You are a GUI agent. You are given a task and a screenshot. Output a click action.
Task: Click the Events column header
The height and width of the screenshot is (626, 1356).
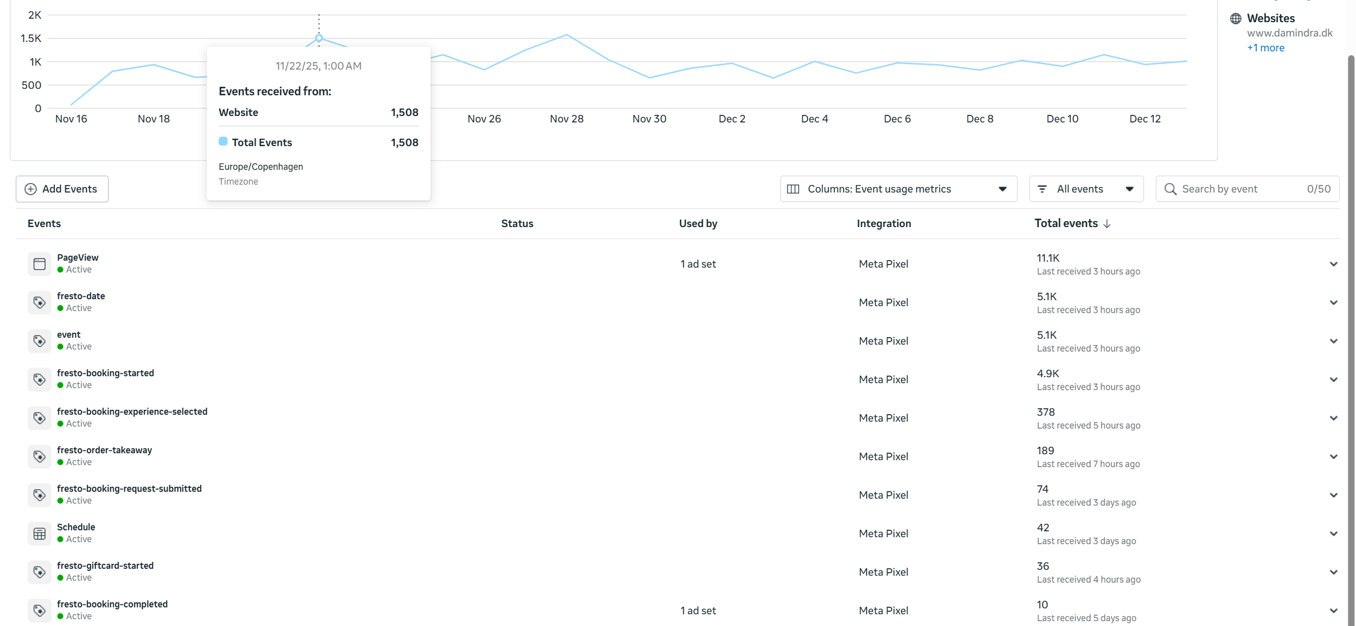(x=44, y=223)
